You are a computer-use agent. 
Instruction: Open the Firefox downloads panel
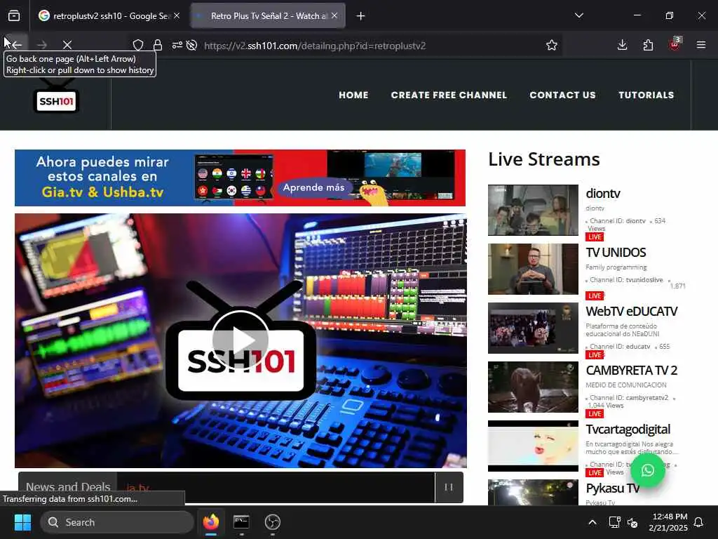pyautogui.click(x=623, y=45)
